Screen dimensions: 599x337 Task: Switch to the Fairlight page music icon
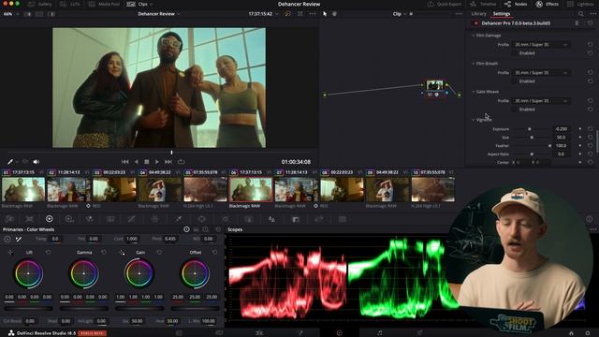coord(379,333)
